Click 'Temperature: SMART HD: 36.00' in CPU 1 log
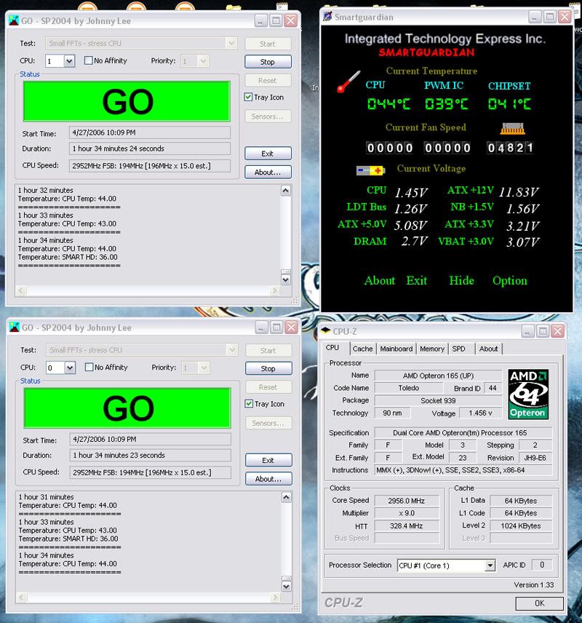Image resolution: width=582 pixels, height=623 pixels. 68,257
